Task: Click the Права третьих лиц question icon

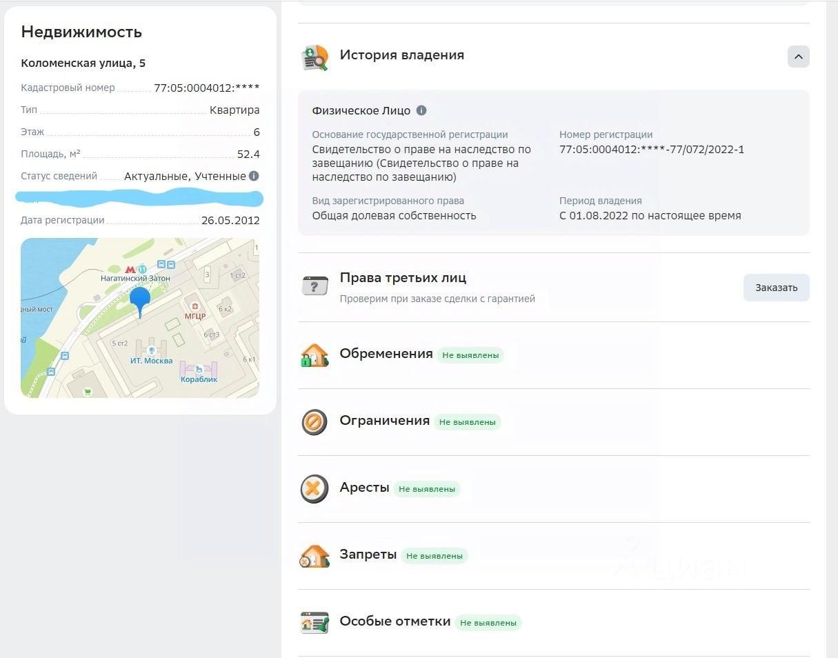Action: 315,286
